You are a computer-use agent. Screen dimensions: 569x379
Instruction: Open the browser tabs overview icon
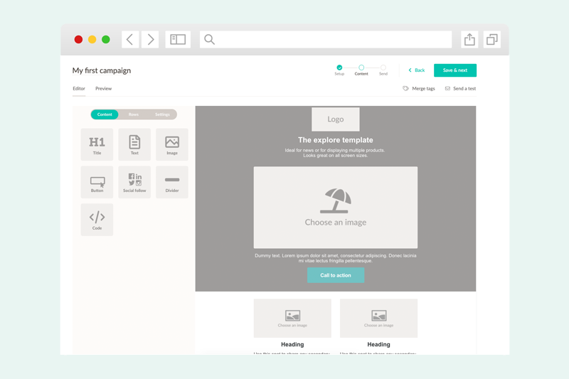click(492, 39)
